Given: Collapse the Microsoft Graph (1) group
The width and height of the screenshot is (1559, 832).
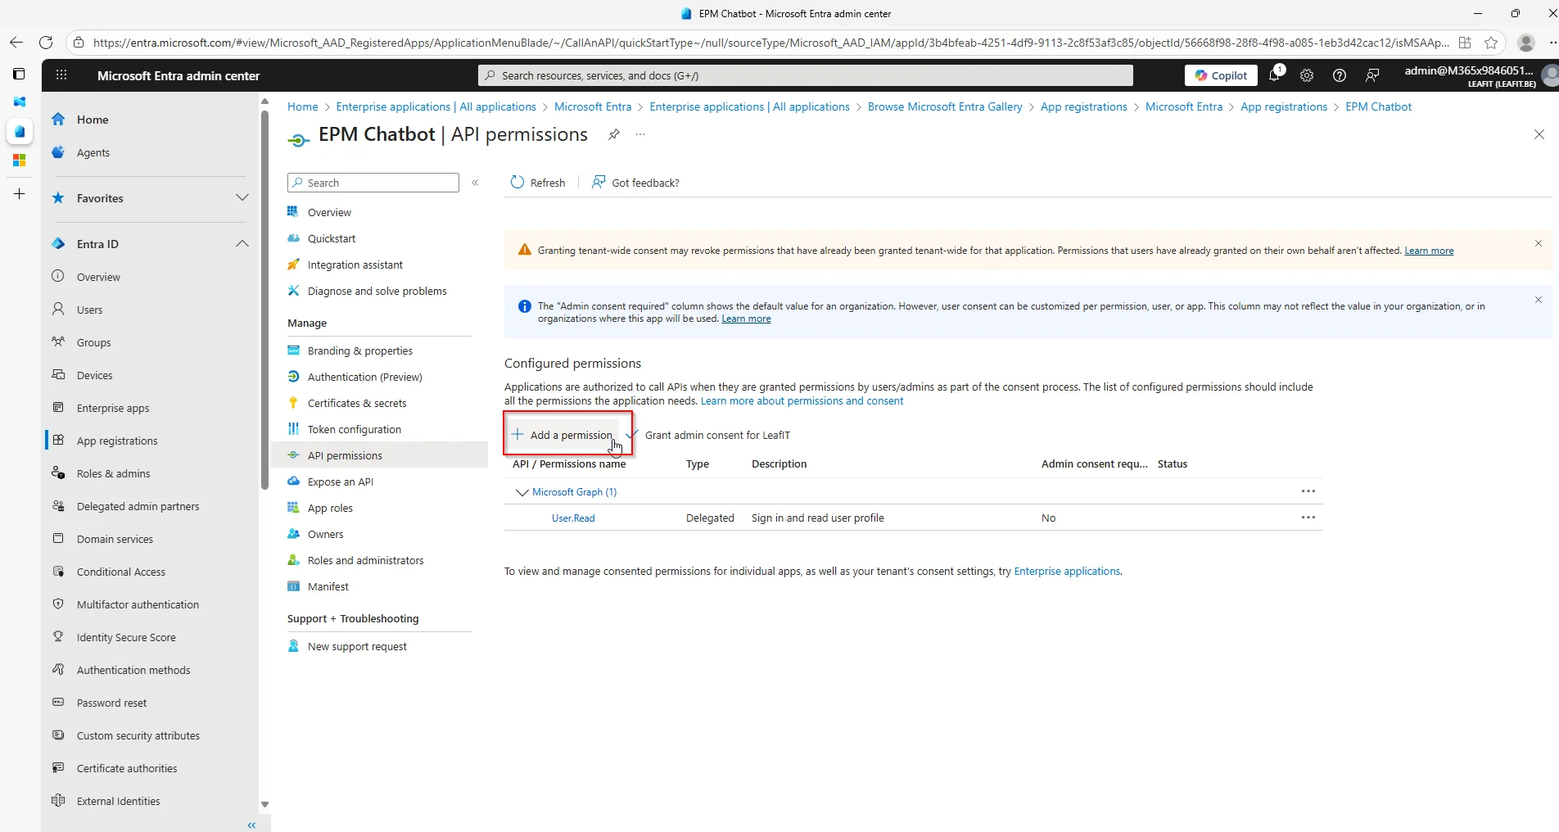Looking at the screenshot, I should click(522, 492).
